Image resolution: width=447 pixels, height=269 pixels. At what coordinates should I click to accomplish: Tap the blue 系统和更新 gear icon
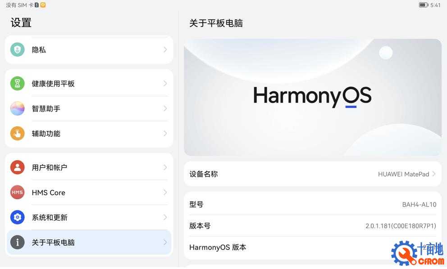pos(18,218)
